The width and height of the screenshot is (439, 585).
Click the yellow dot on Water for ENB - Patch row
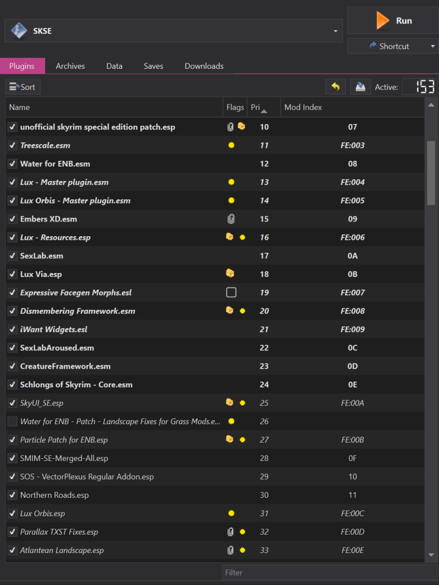(231, 421)
